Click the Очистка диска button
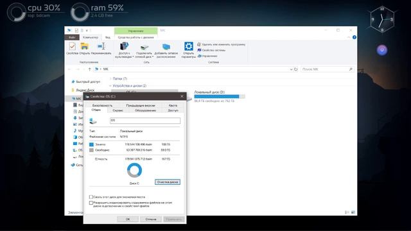This screenshot has width=411, height=231. [x=168, y=182]
